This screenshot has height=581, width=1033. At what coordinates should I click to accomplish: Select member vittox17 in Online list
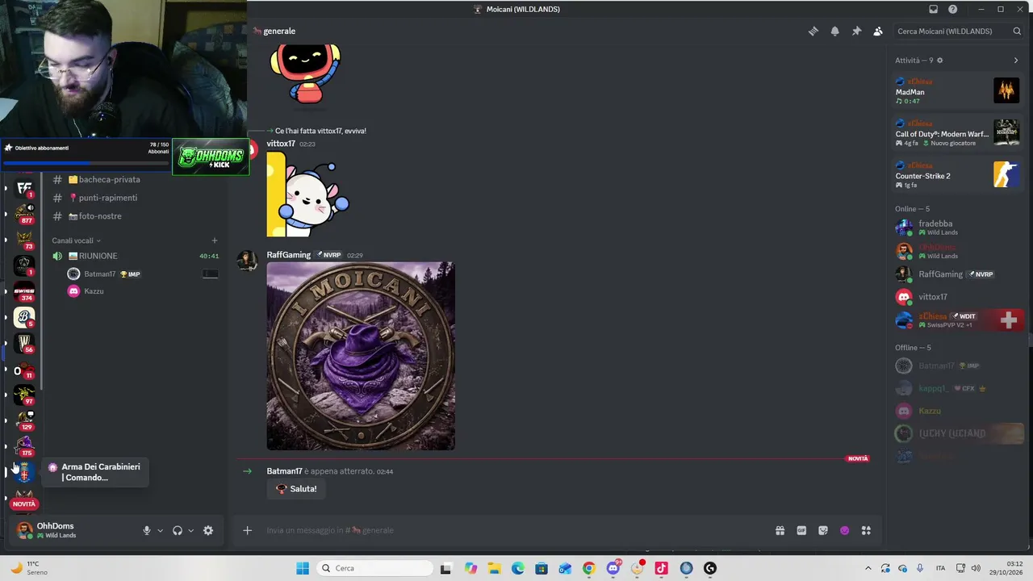pyautogui.click(x=958, y=297)
